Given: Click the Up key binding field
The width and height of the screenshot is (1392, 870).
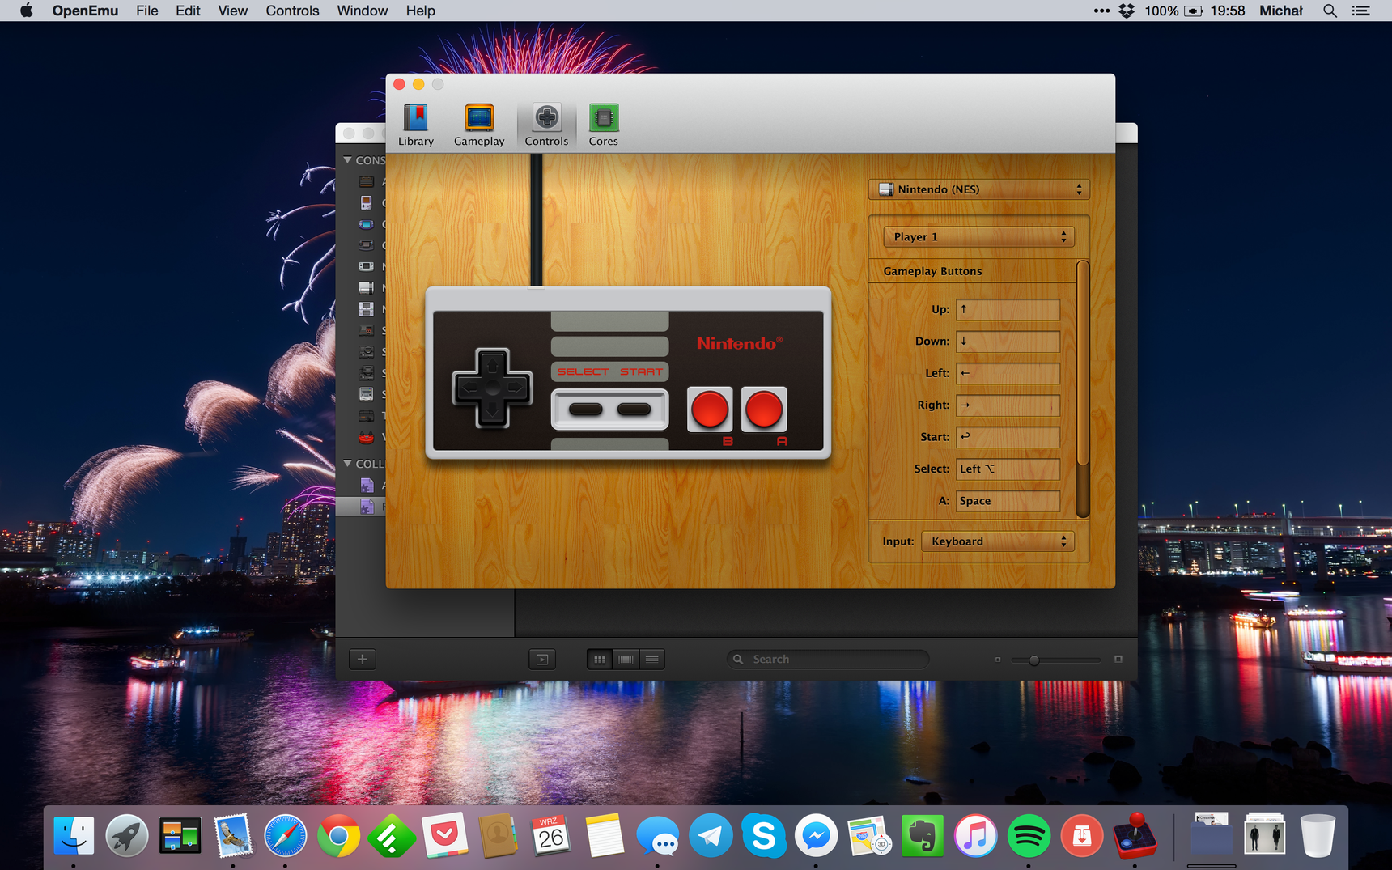Looking at the screenshot, I should (x=1008, y=309).
